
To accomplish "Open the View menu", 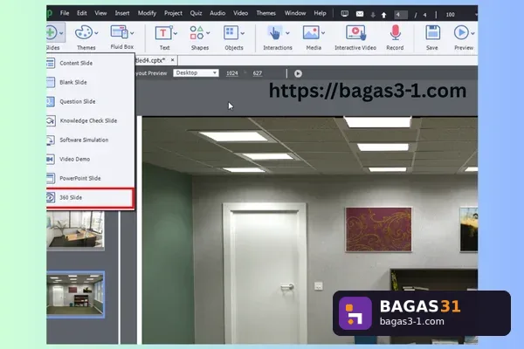I will click(100, 13).
